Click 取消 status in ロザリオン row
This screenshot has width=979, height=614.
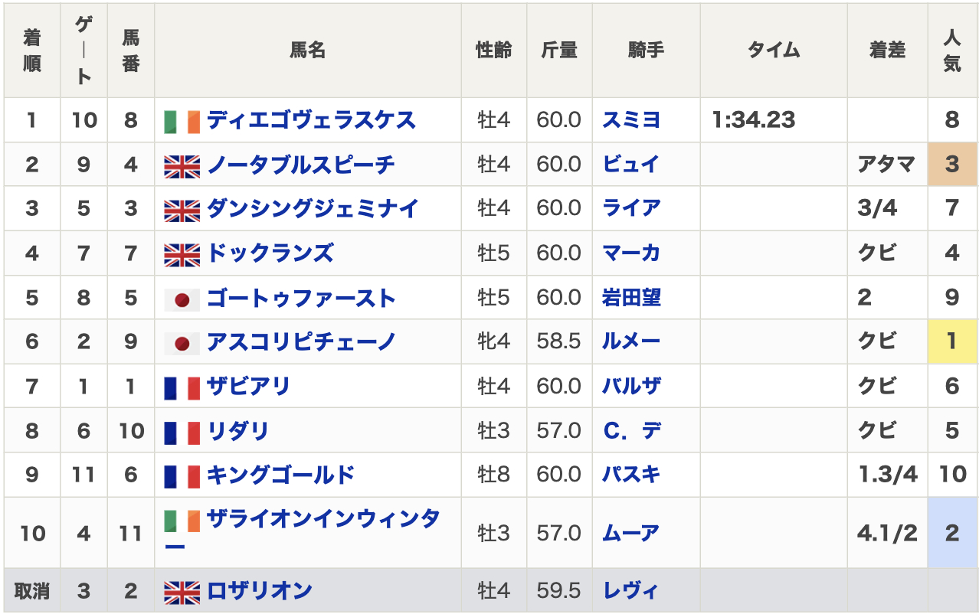coord(31,591)
